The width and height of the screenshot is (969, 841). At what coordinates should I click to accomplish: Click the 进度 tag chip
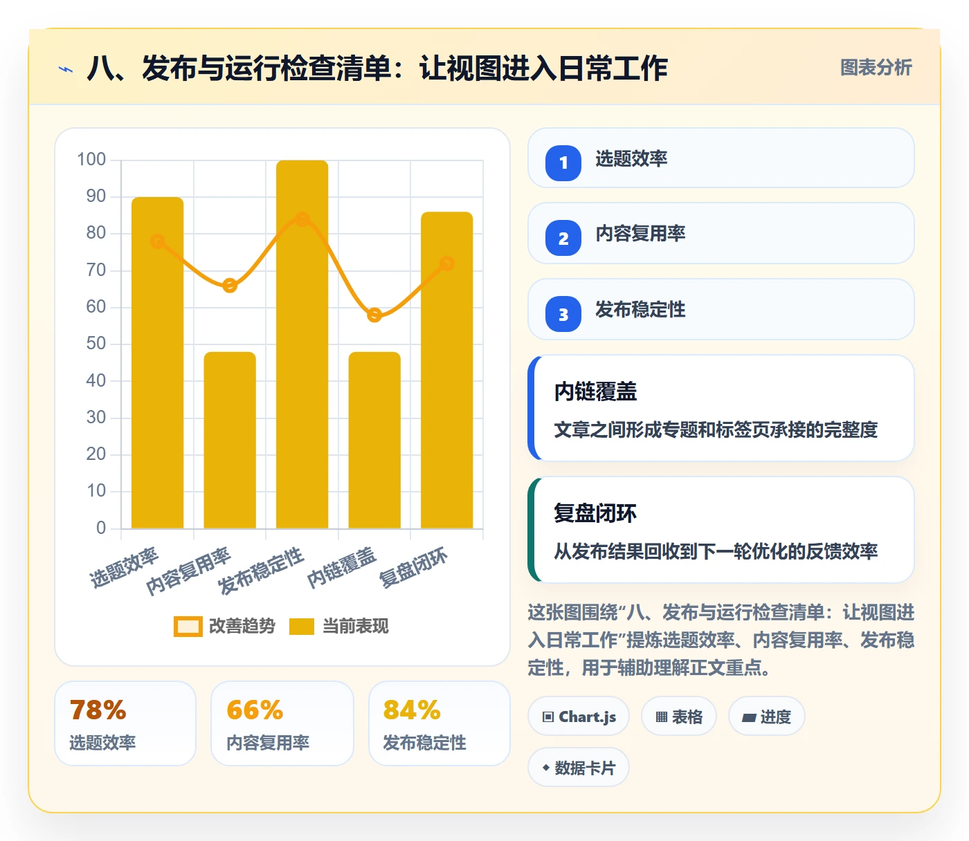(766, 717)
